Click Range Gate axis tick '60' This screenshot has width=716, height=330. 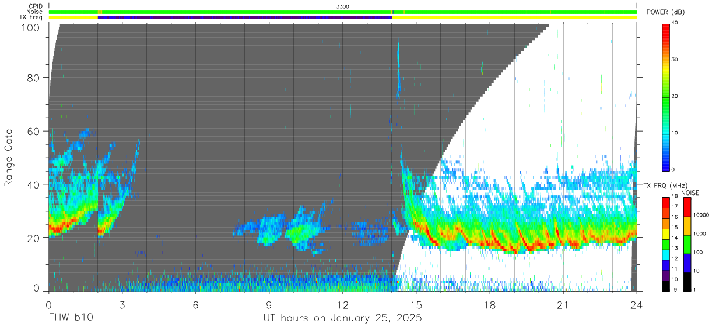34,131
